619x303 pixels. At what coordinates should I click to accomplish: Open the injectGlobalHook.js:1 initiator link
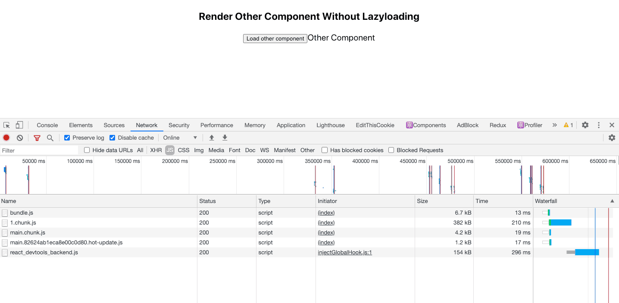tap(344, 253)
